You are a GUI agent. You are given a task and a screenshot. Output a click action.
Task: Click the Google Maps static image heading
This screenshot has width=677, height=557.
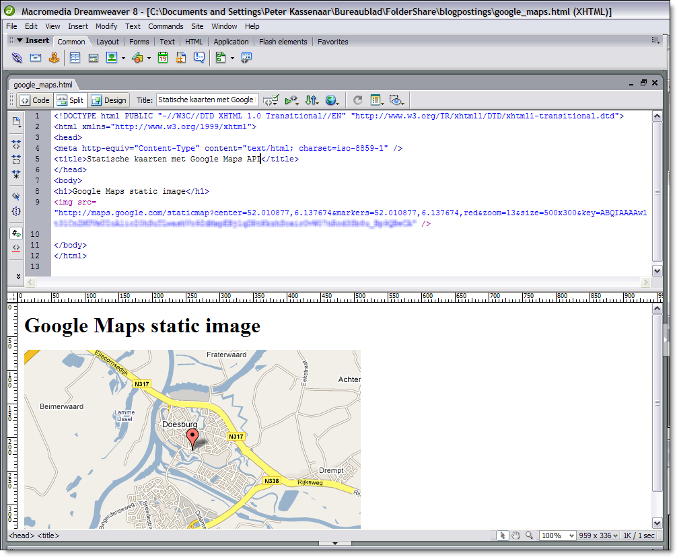click(143, 326)
